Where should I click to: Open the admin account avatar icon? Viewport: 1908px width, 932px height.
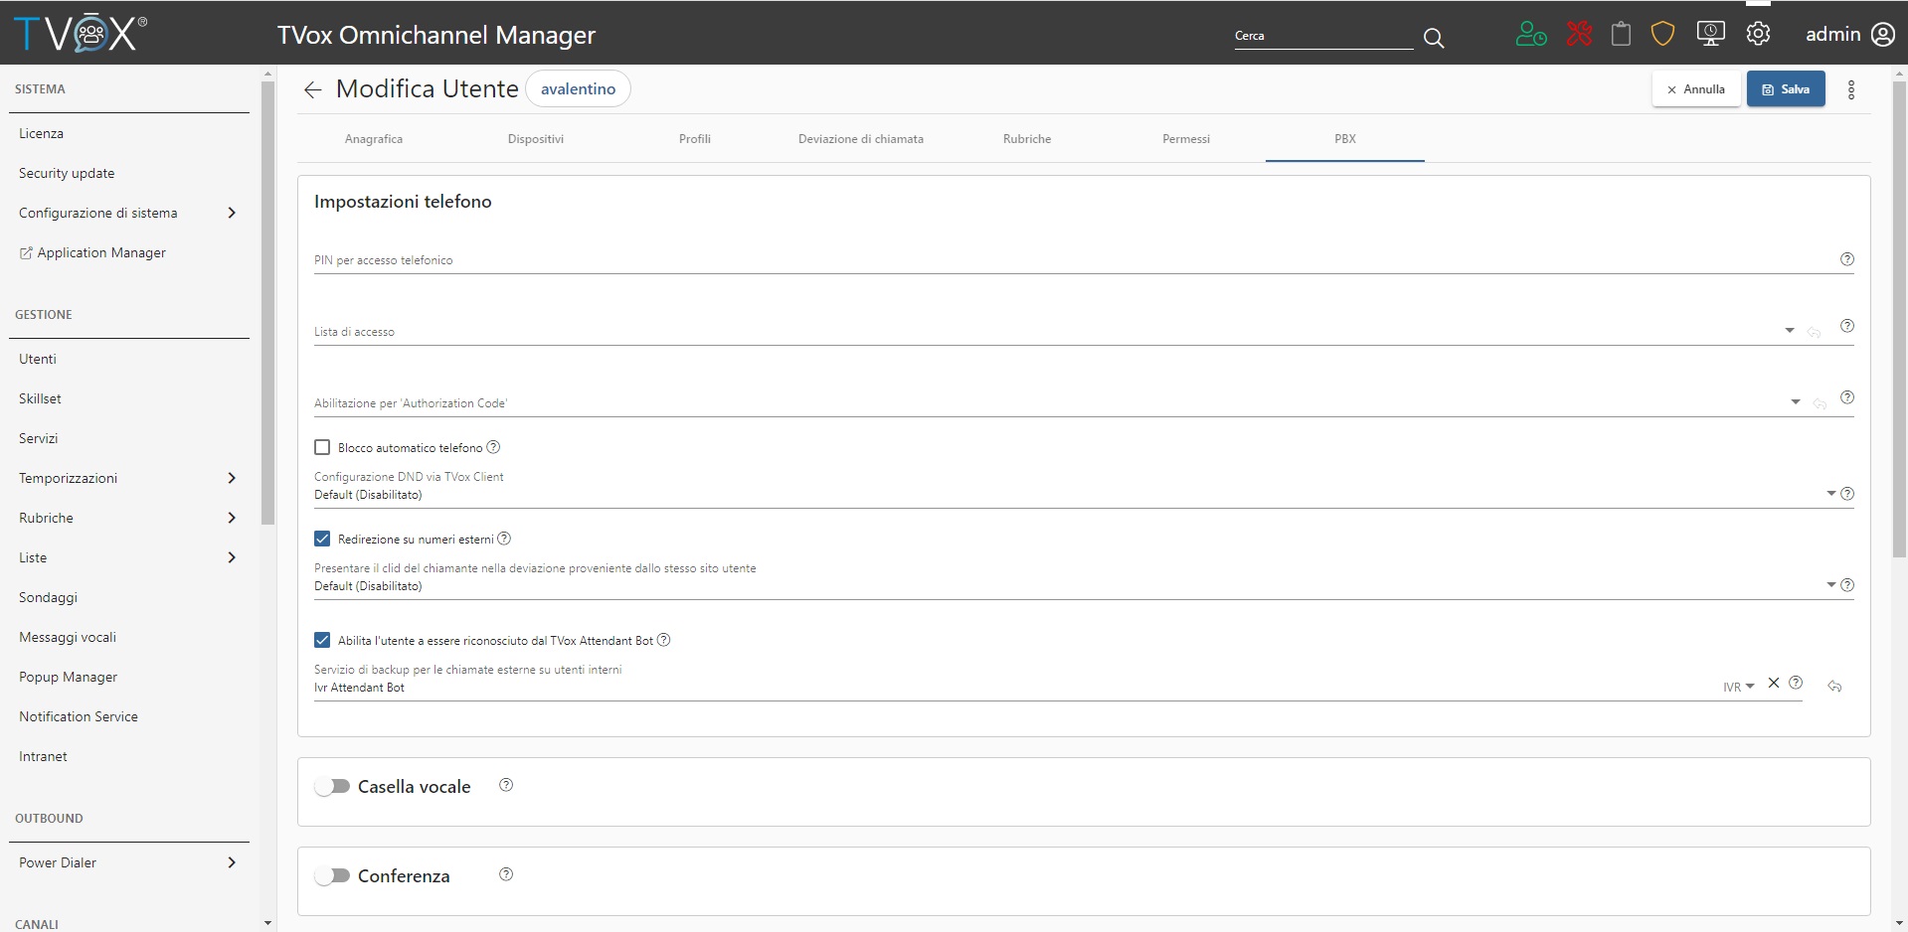coord(1882,35)
